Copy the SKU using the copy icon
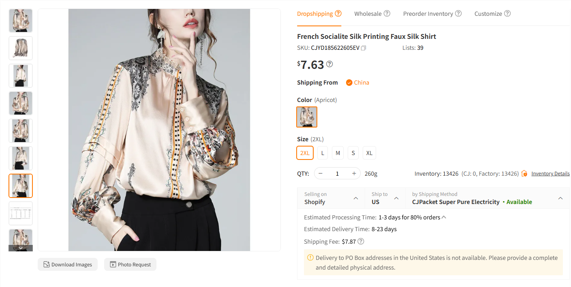 (x=363, y=48)
